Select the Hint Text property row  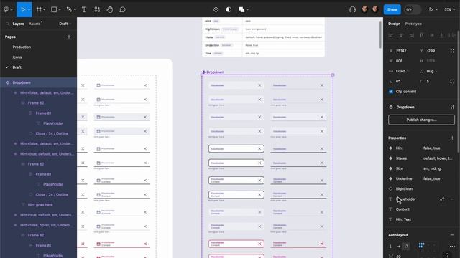(x=421, y=219)
